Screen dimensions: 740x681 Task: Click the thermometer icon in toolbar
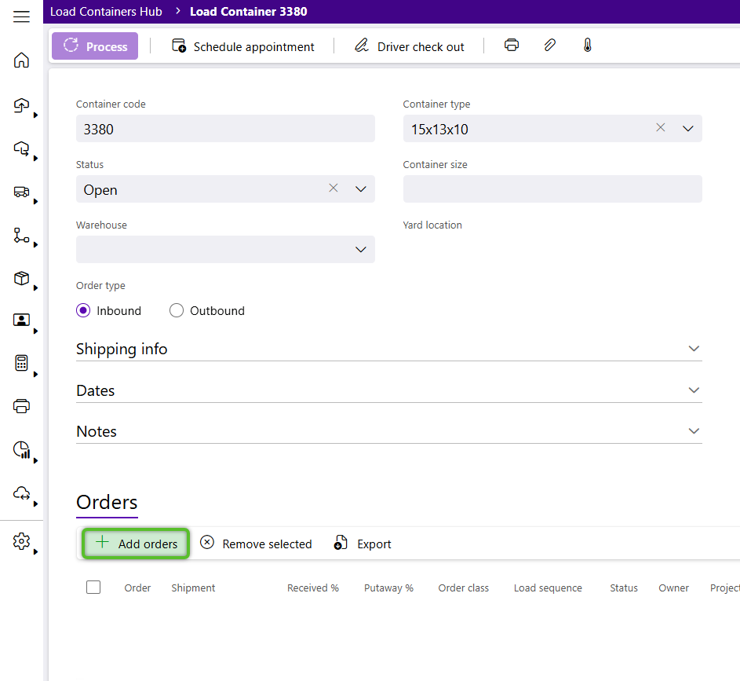(x=587, y=46)
